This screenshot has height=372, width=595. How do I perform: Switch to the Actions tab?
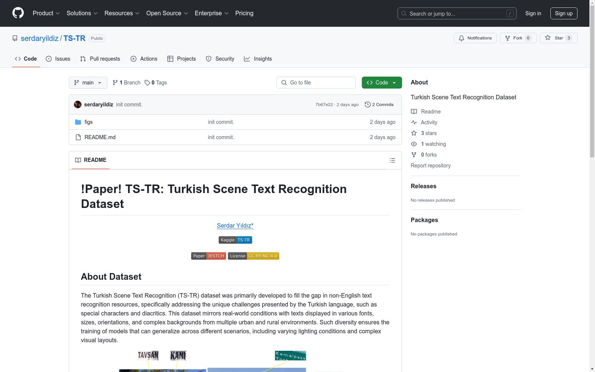[x=144, y=59]
